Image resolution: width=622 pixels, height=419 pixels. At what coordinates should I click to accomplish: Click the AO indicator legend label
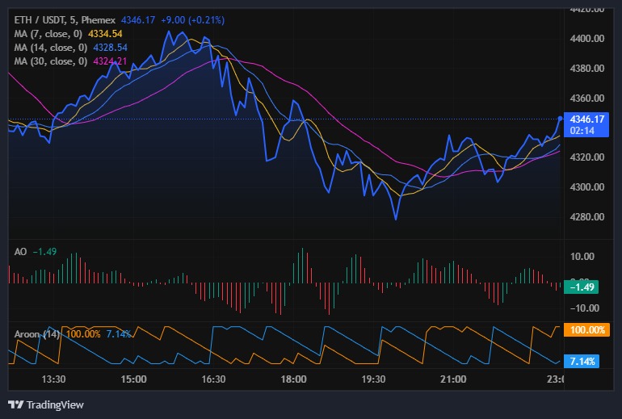point(21,252)
